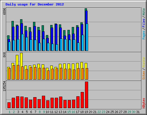Click the orange Sites bar for day 19

tap(87, 74)
